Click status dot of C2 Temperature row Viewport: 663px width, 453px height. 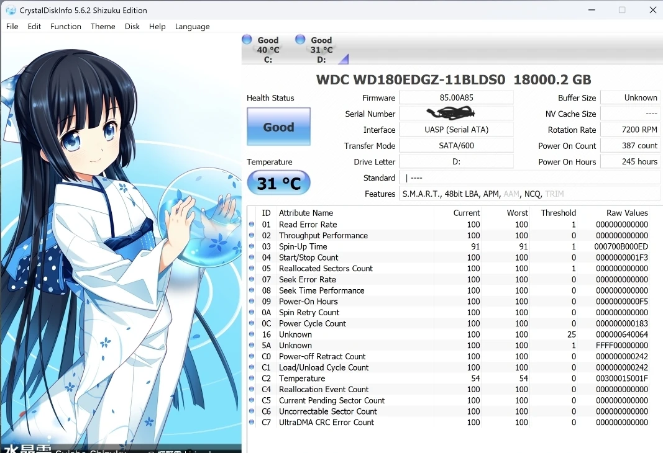tap(252, 378)
